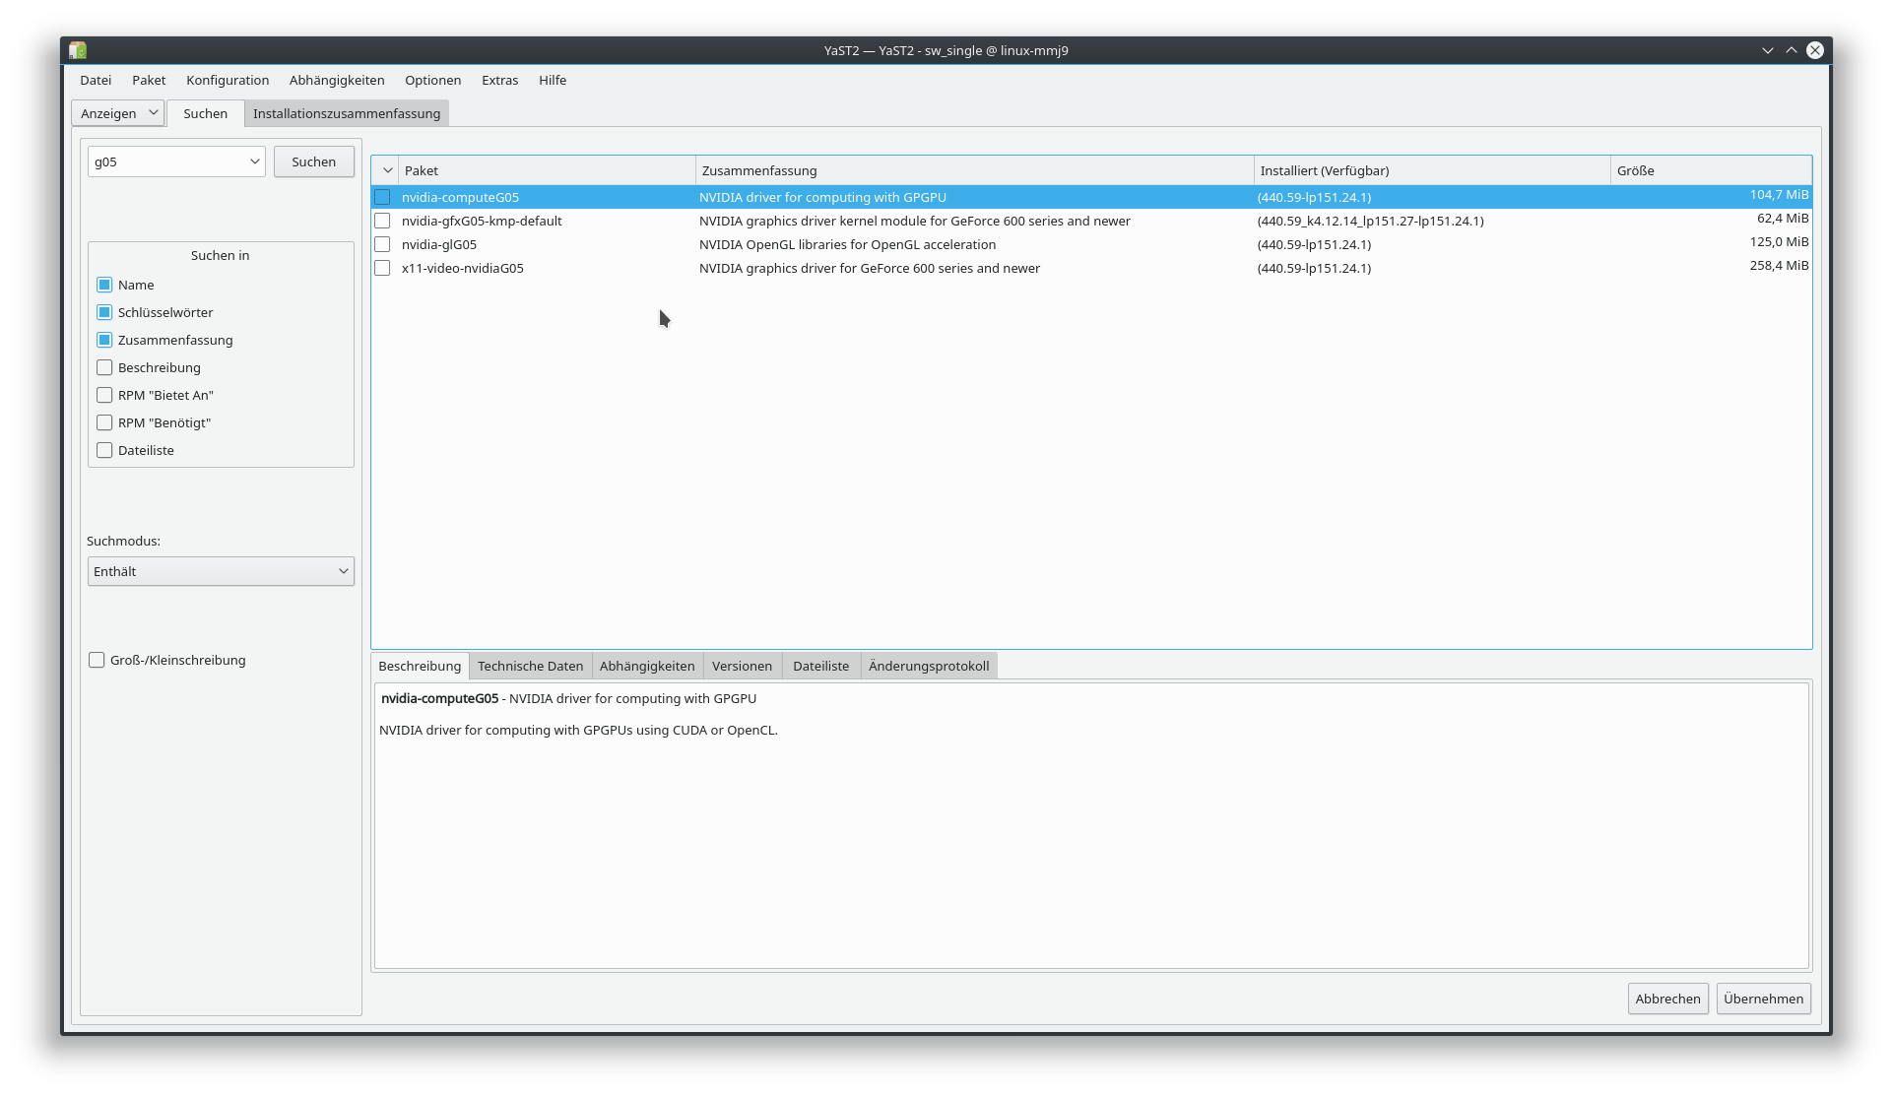This screenshot has height=1096, width=1893.
Task: Click the keep-above arrow in title bar
Action: (x=1792, y=50)
